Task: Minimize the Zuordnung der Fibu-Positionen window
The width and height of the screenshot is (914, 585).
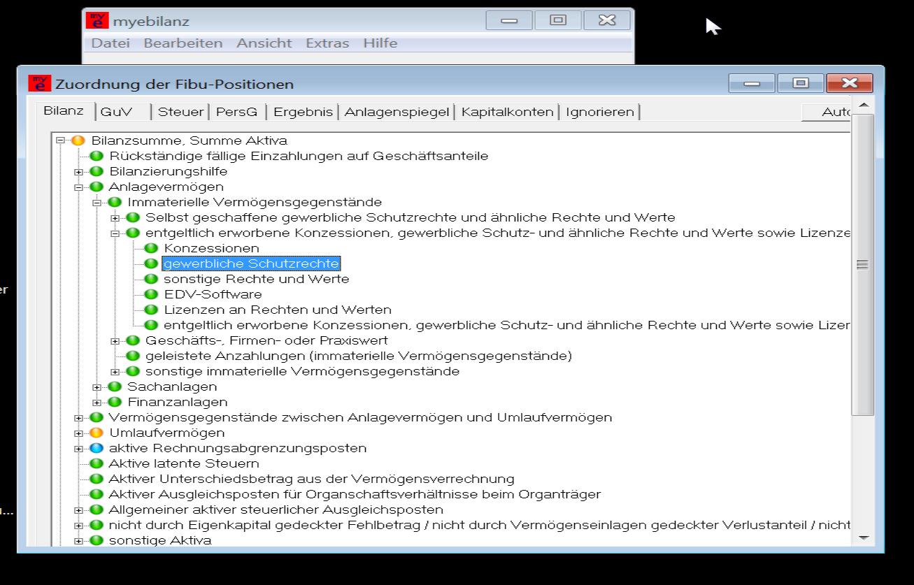Action: point(752,83)
